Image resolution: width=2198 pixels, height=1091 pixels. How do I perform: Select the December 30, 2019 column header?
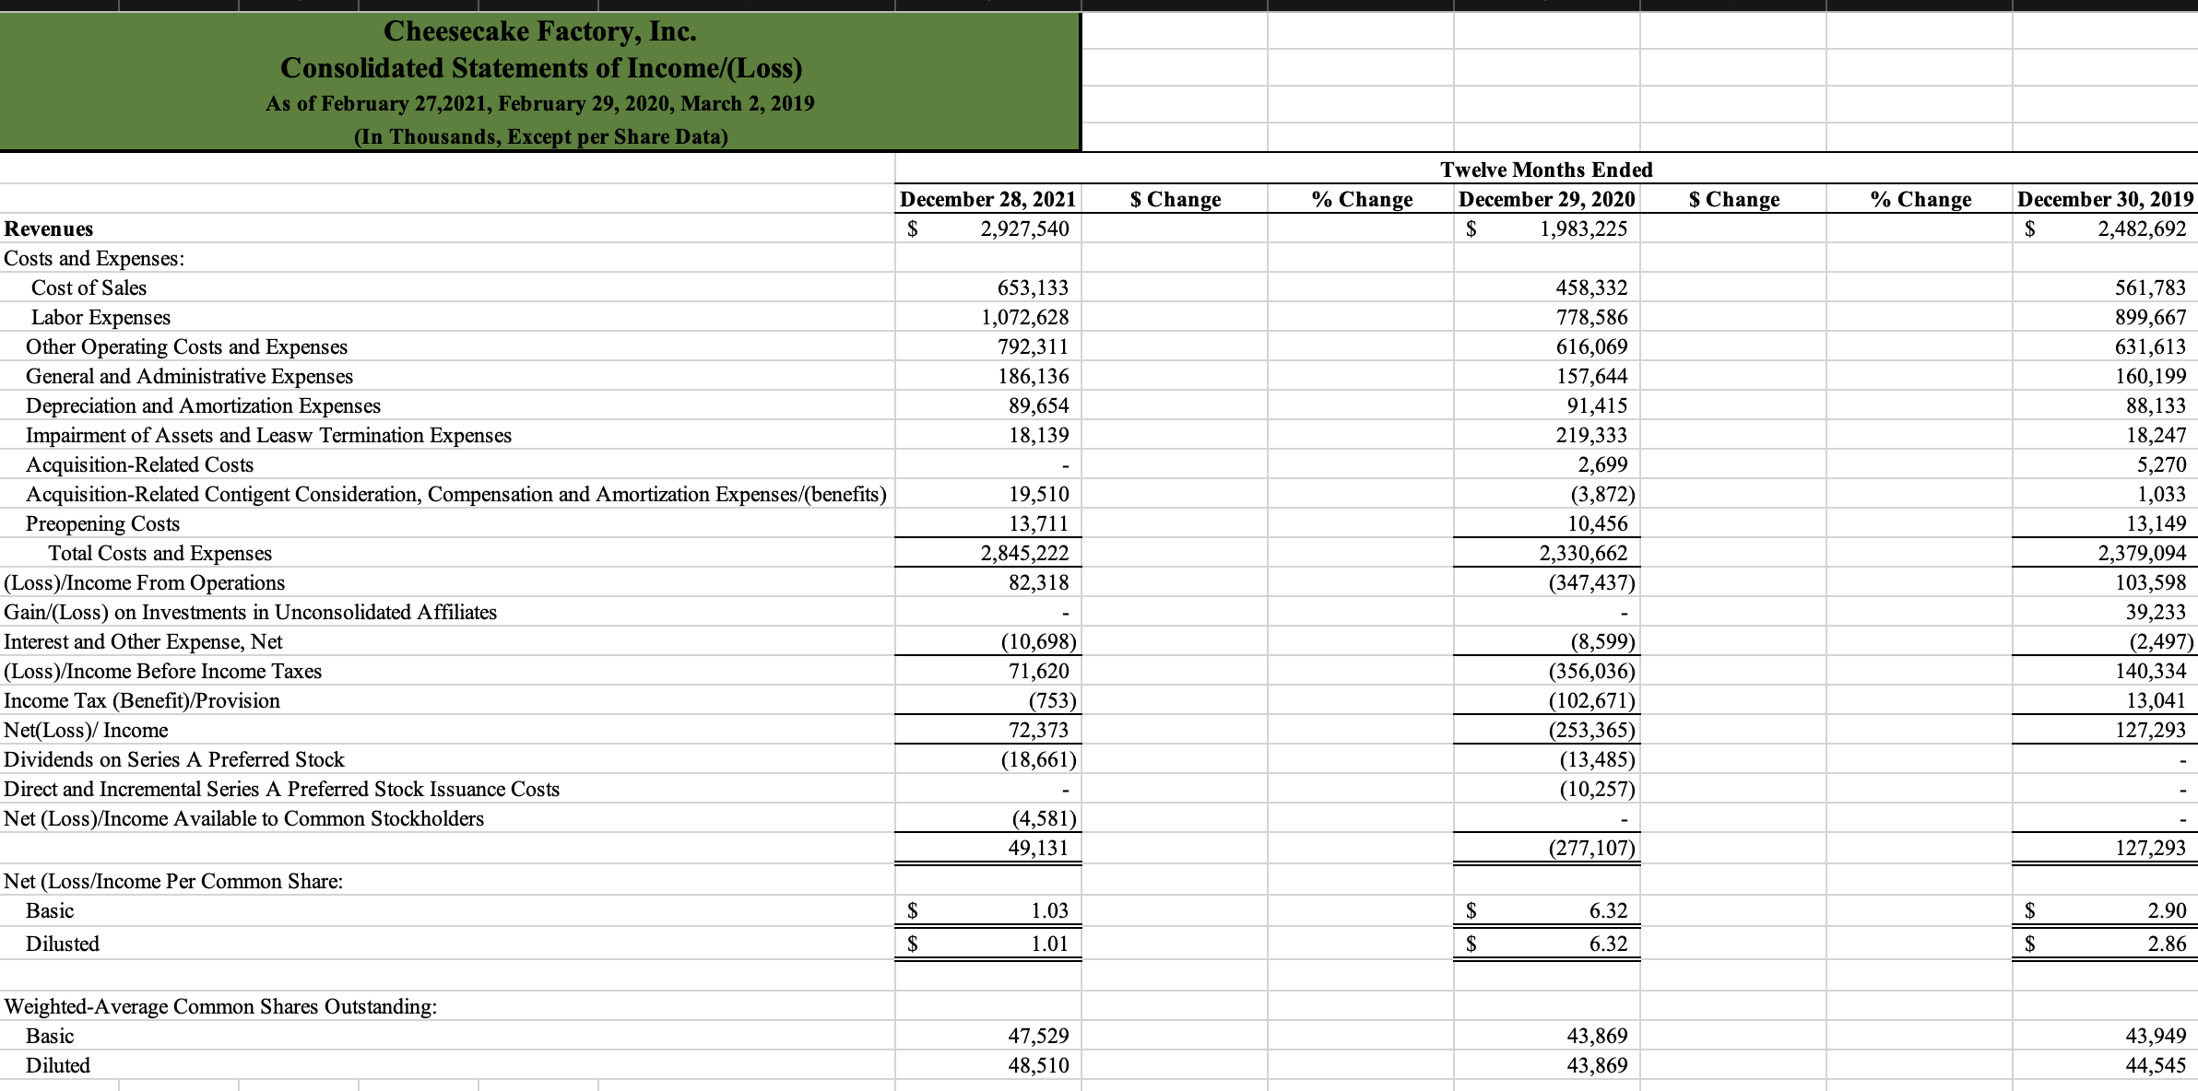point(2105,199)
